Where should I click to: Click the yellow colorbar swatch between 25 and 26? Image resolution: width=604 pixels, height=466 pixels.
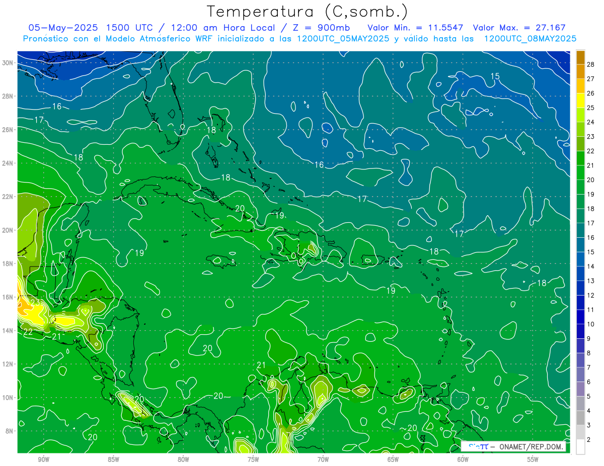[x=580, y=100]
